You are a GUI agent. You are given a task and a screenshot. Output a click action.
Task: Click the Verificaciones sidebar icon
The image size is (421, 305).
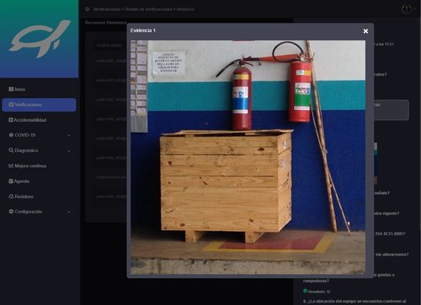pyautogui.click(x=11, y=104)
